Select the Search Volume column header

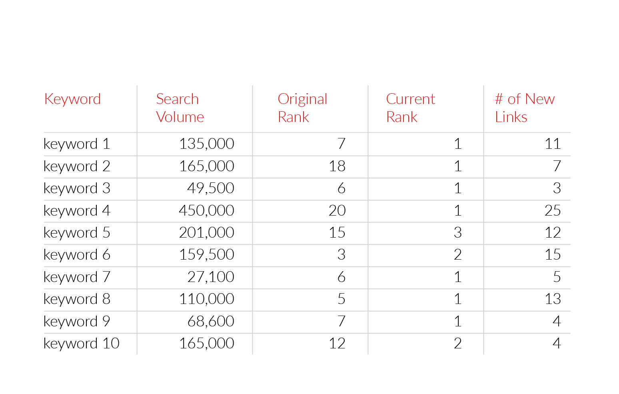pyautogui.click(x=180, y=108)
